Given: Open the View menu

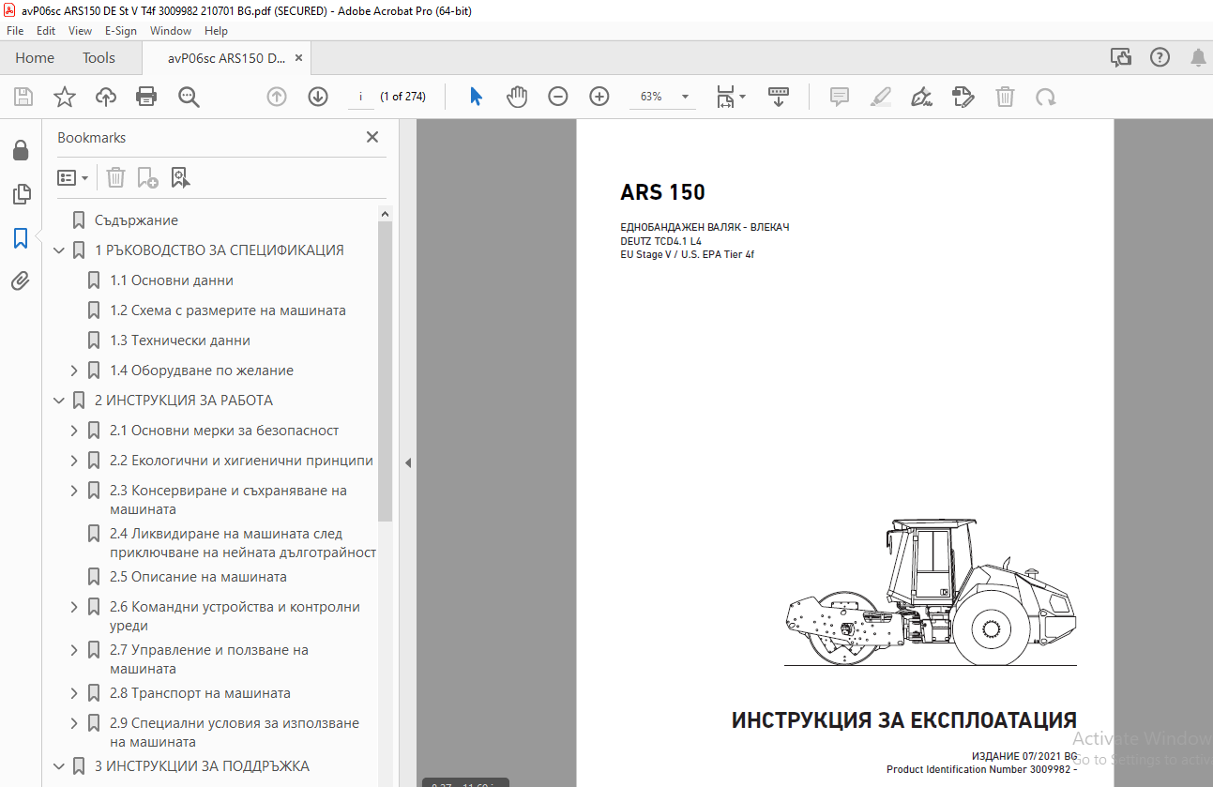Looking at the screenshot, I should (80, 31).
